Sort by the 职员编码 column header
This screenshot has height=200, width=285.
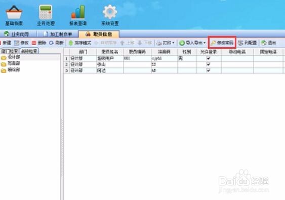(x=137, y=52)
